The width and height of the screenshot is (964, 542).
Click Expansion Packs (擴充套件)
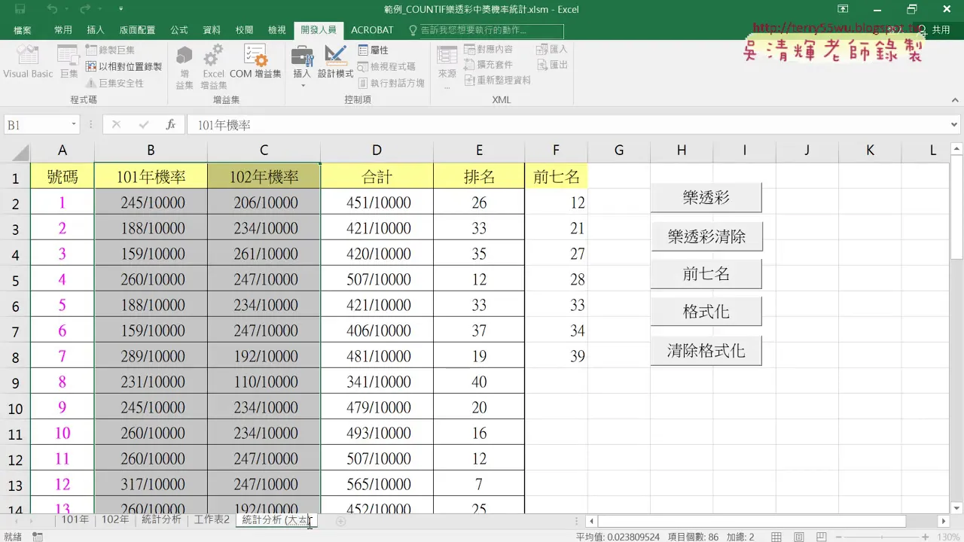click(x=489, y=65)
